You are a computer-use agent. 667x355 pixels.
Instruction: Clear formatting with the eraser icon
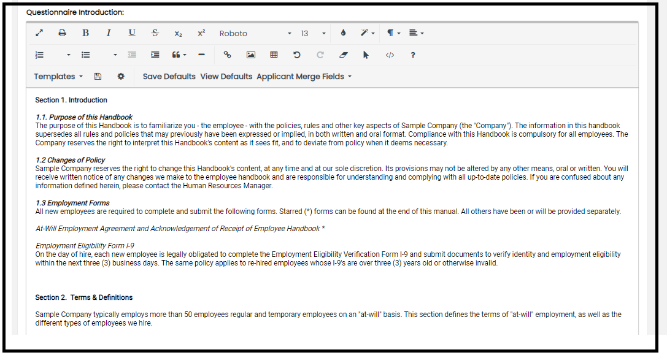344,55
